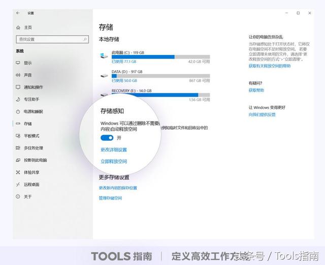
Task: Click the RECOVERY (E:) drive icon
Action: point(104,95)
